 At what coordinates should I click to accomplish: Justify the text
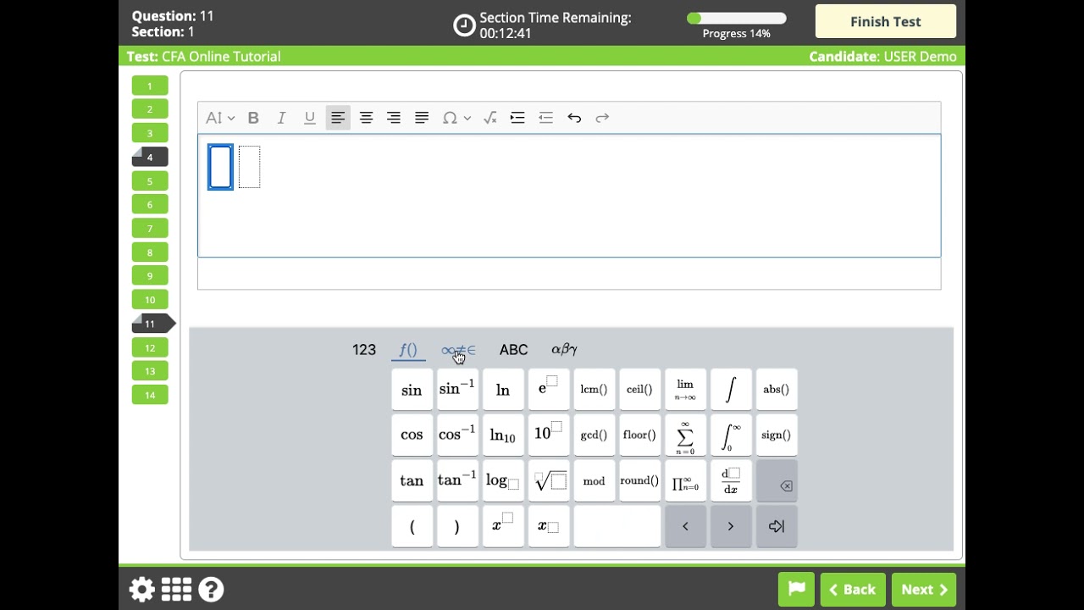pyautogui.click(x=422, y=118)
